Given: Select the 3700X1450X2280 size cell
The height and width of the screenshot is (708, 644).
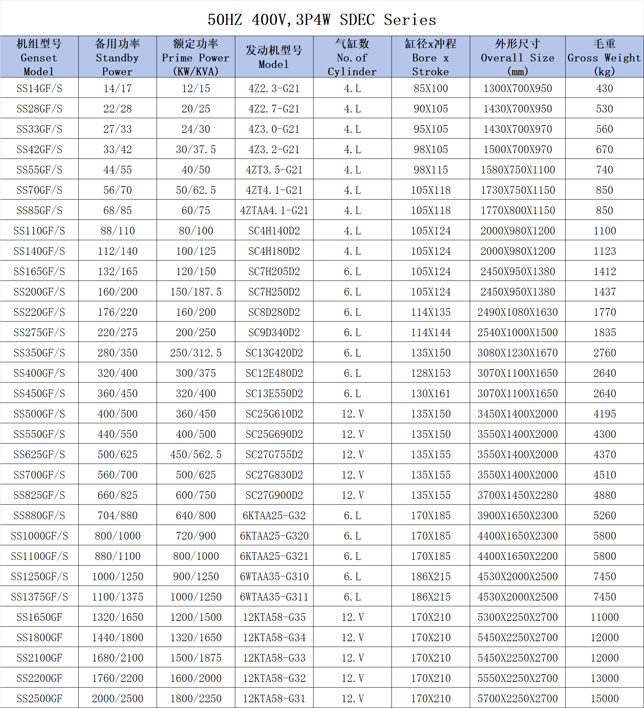Looking at the screenshot, I should point(517,495).
